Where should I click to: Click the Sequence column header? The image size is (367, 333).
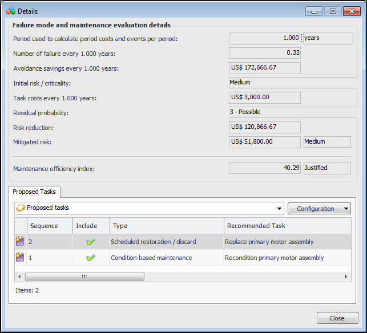point(50,226)
